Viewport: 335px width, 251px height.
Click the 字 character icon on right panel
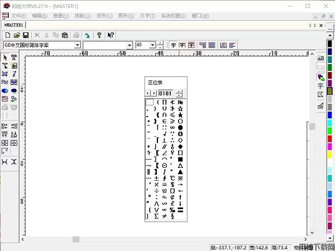pos(320,86)
